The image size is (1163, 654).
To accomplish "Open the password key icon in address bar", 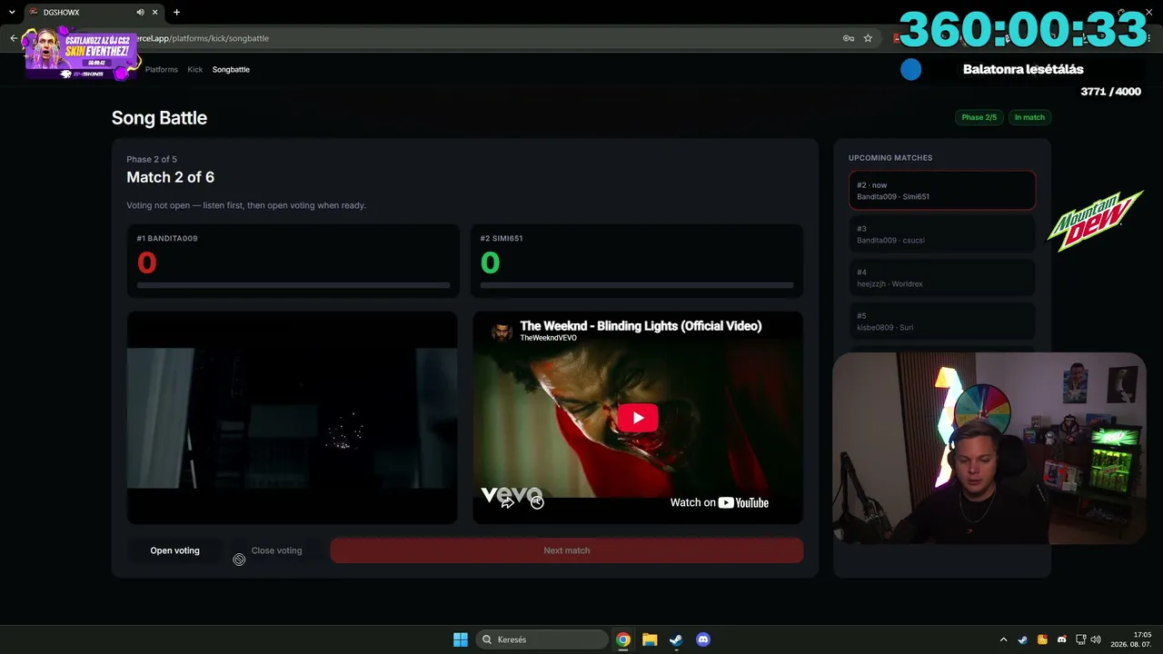I will [x=848, y=38].
